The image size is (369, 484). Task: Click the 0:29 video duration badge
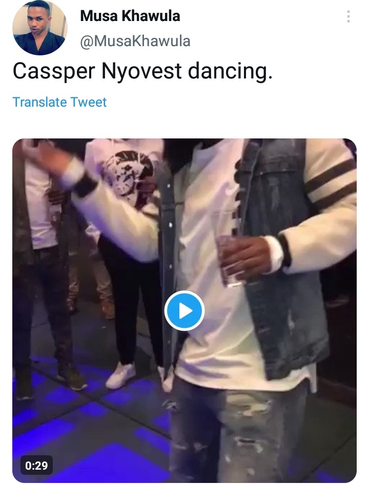pyautogui.click(x=36, y=465)
